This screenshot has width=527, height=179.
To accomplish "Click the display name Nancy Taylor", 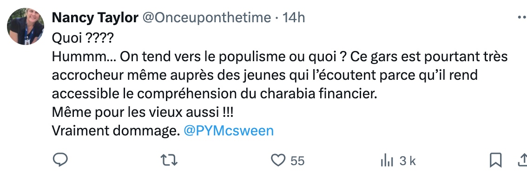I will coord(95,18).
